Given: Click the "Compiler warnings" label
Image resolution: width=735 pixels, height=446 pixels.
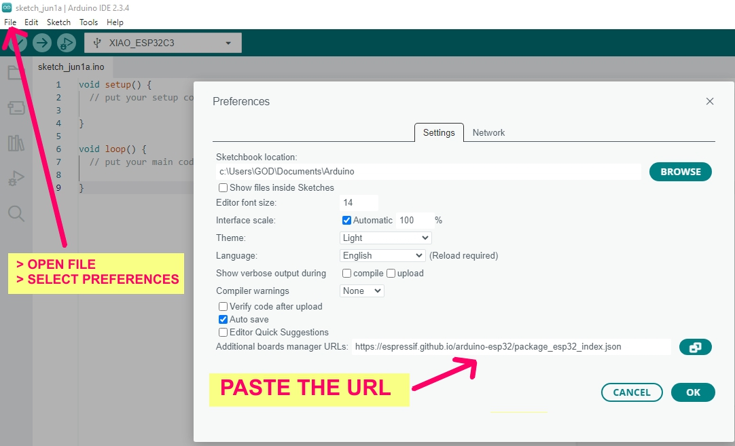Looking at the screenshot, I should [252, 291].
